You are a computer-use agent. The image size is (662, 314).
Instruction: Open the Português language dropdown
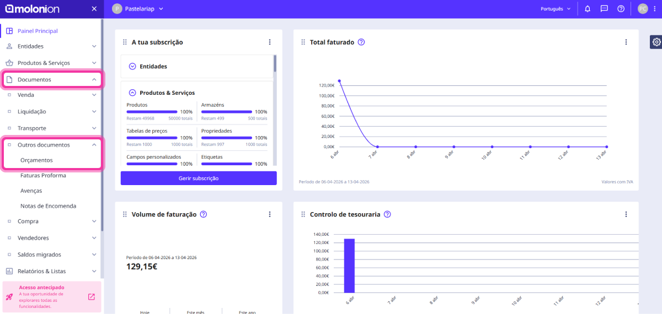coord(556,9)
